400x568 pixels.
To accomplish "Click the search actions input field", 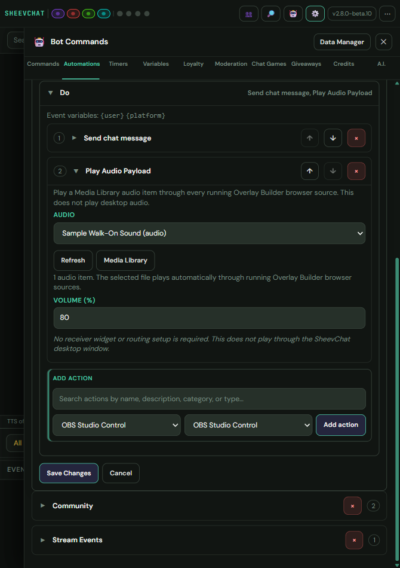I will [x=209, y=399].
